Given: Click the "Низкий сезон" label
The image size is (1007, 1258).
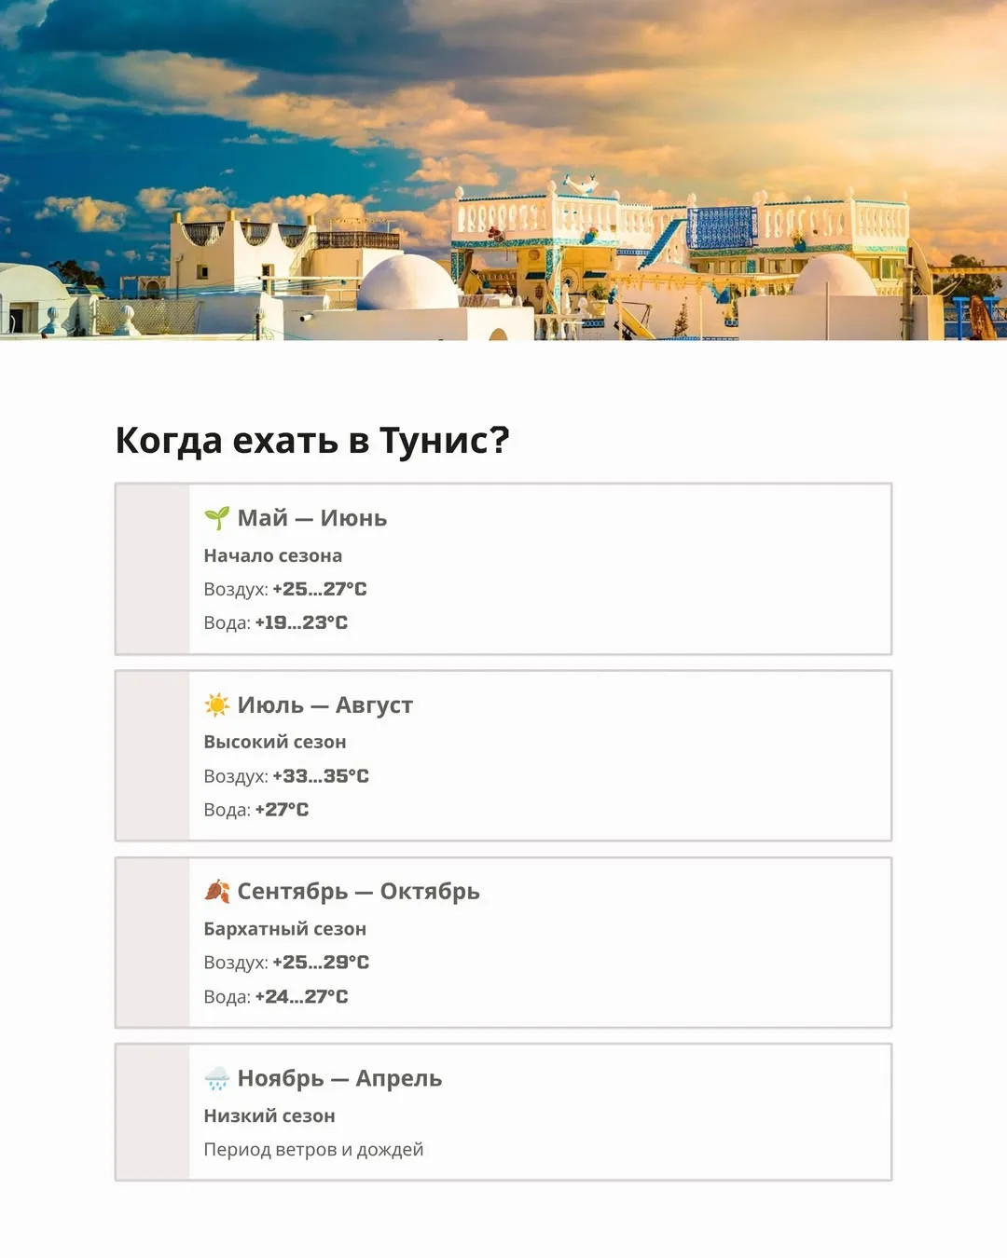Looking at the screenshot, I should pyautogui.click(x=269, y=1115).
